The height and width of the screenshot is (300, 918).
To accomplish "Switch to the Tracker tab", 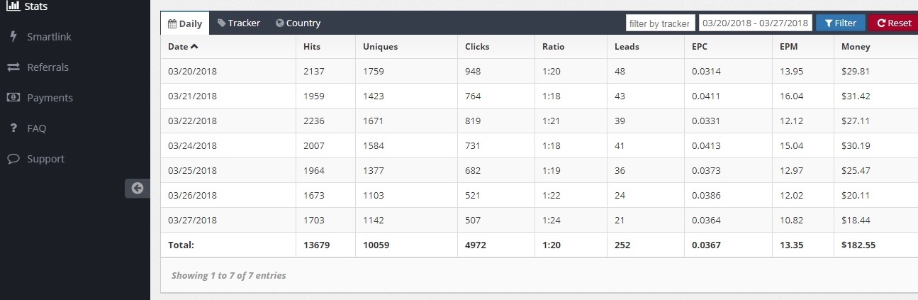I will pyautogui.click(x=239, y=23).
